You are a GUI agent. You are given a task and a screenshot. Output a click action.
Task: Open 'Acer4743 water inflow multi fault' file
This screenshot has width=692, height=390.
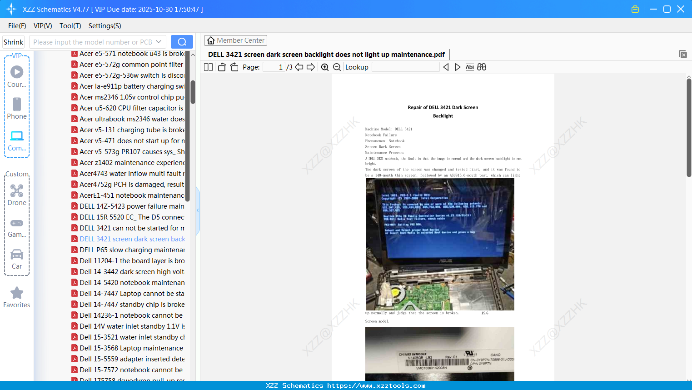tap(128, 174)
